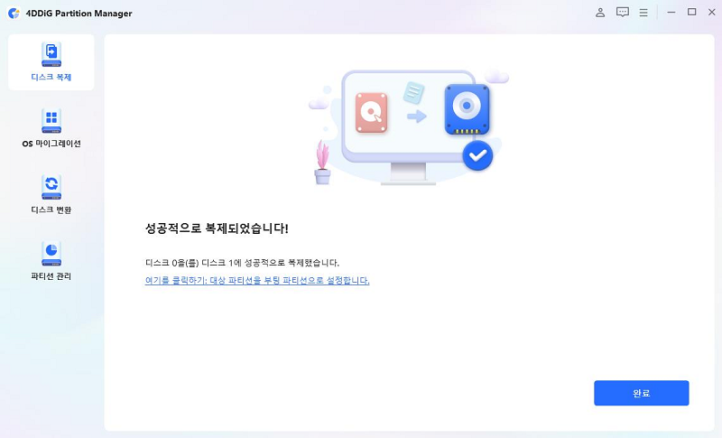This screenshot has width=722, height=438.
Task: Open the 파티션 관리 pie-chart icon
Action: point(51,253)
